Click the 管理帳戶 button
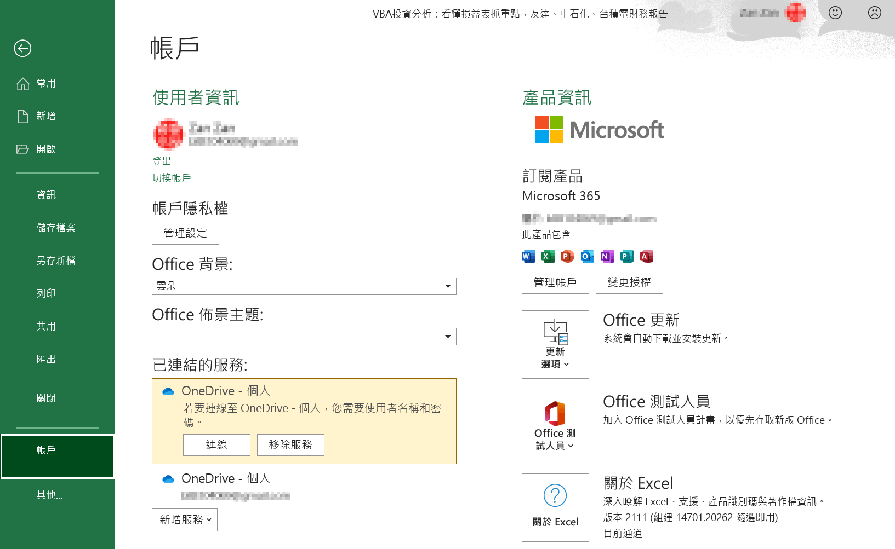The image size is (895, 549). click(x=555, y=282)
